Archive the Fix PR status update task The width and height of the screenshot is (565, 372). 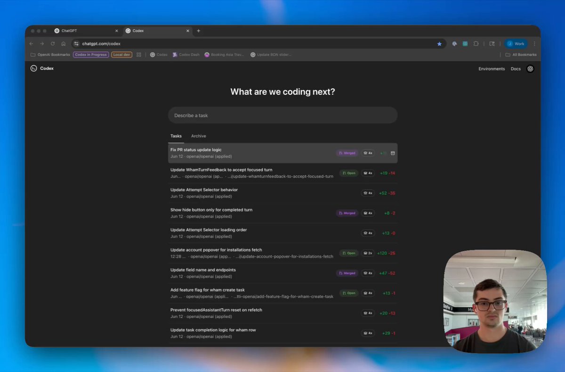pos(393,153)
